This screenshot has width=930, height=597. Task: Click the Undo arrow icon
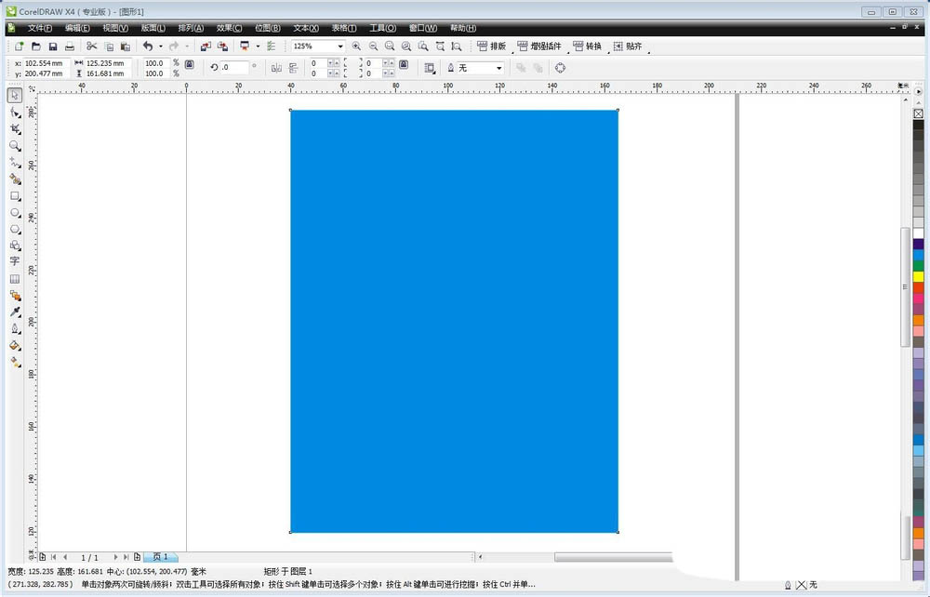point(147,46)
